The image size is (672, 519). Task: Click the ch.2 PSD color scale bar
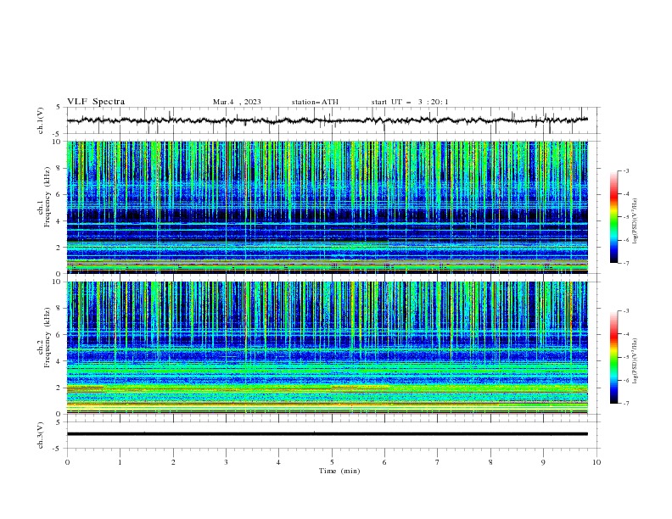[x=613, y=357]
